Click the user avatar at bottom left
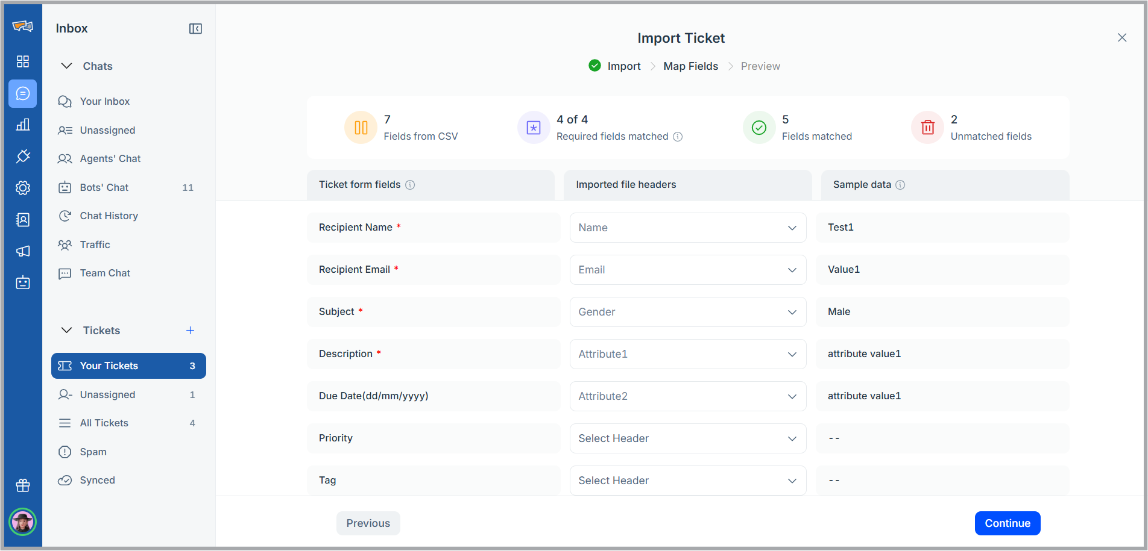This screenshot has width=1148, height=551. point(23,522)
